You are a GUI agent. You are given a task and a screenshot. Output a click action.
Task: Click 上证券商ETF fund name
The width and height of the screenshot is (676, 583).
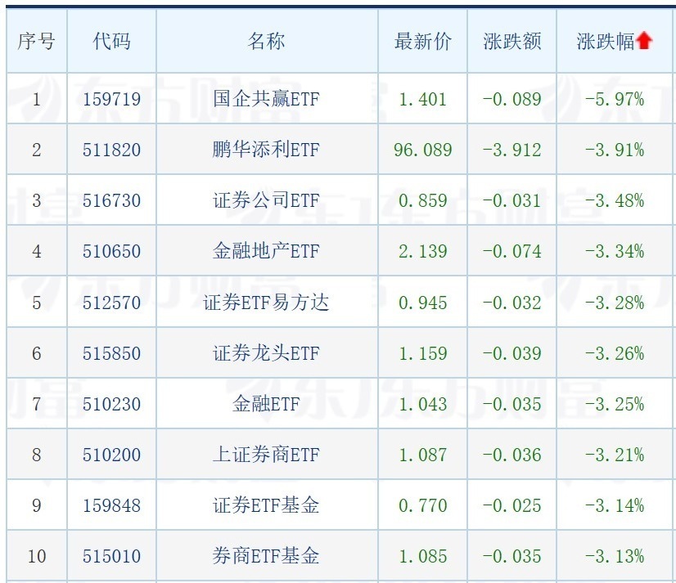266,455
